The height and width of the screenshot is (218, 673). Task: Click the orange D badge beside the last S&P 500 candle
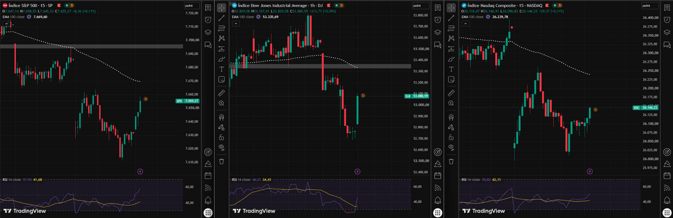tap(146, 99)
